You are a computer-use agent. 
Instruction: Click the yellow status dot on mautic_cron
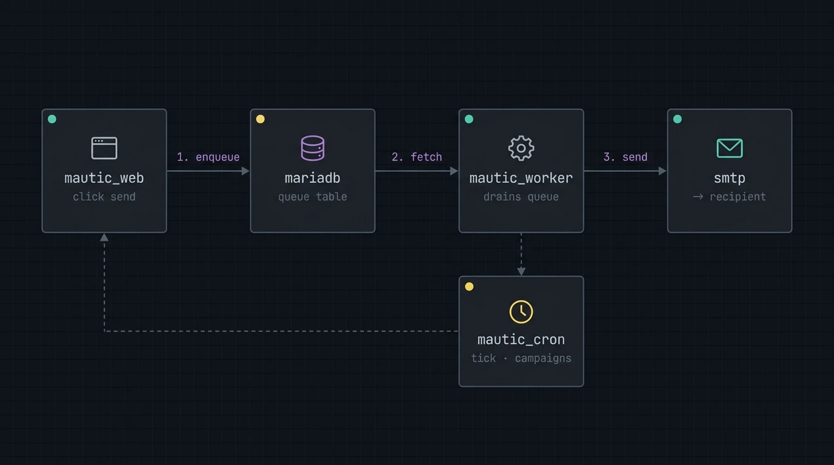[x=469, y=286]
